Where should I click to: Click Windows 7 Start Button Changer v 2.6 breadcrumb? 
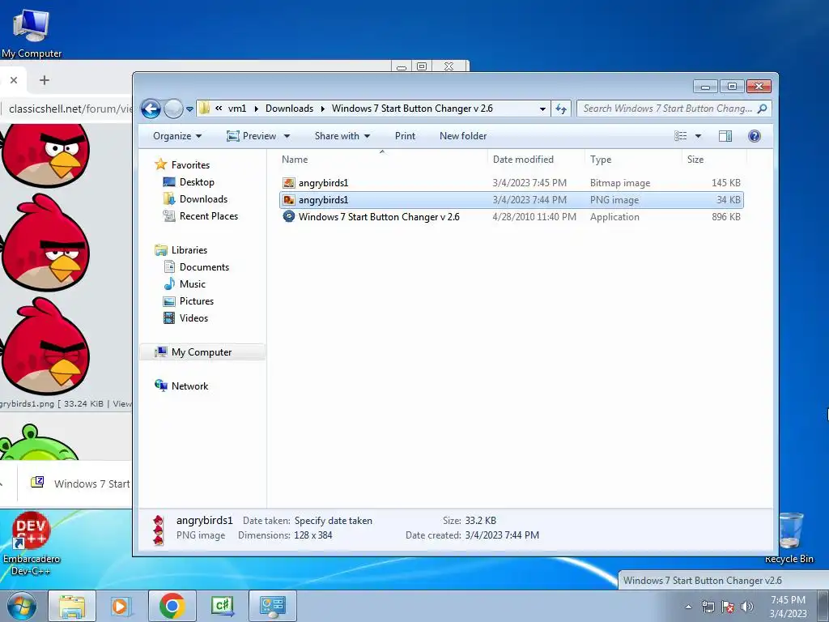coord(412,109)
